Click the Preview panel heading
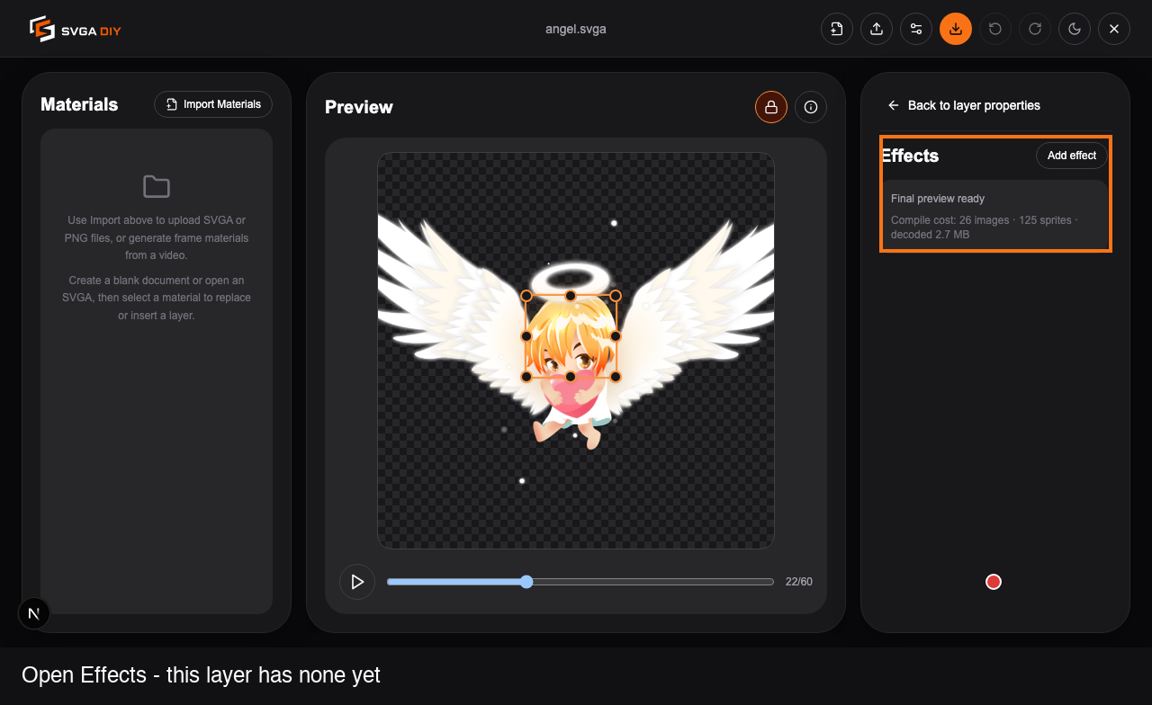This screenshot has height=705, width=1152. pos(359,107)
